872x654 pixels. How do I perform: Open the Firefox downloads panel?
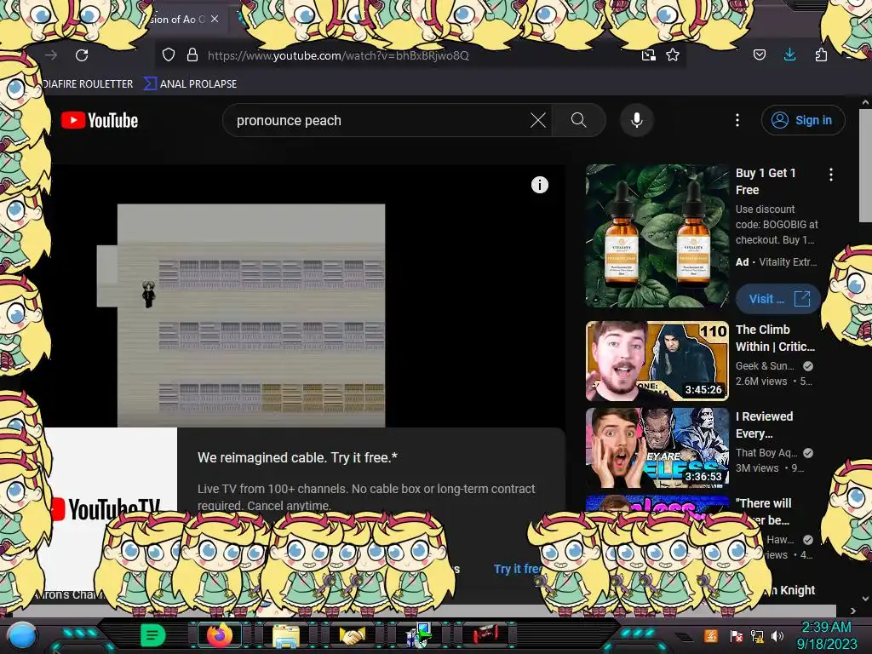coord(789,54)
